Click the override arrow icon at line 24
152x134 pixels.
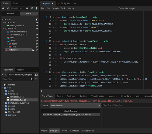pos(46,72)
